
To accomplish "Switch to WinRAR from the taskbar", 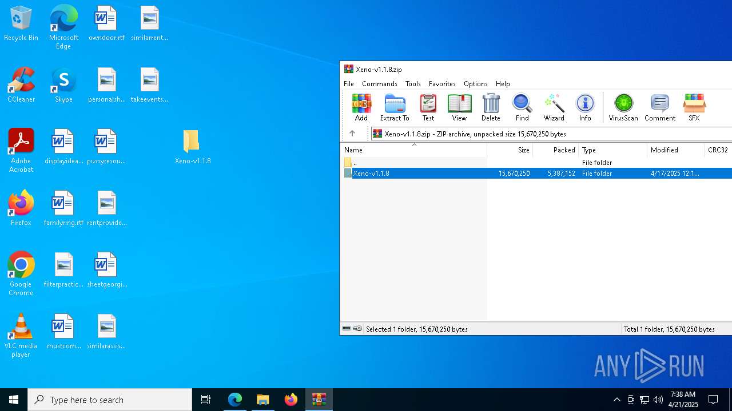I will point(319,400).
